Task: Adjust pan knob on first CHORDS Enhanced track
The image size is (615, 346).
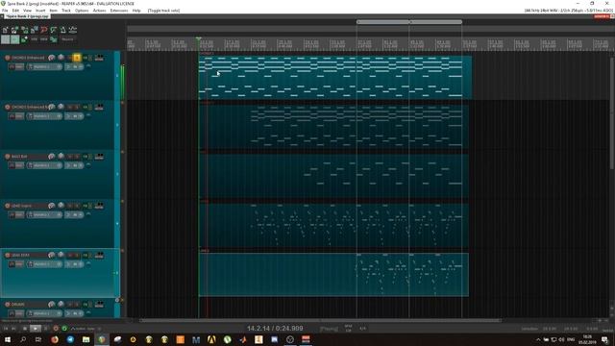Action: point(61,58)
